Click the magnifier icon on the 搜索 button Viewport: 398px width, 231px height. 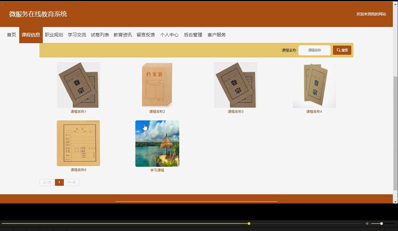(339, 50)
